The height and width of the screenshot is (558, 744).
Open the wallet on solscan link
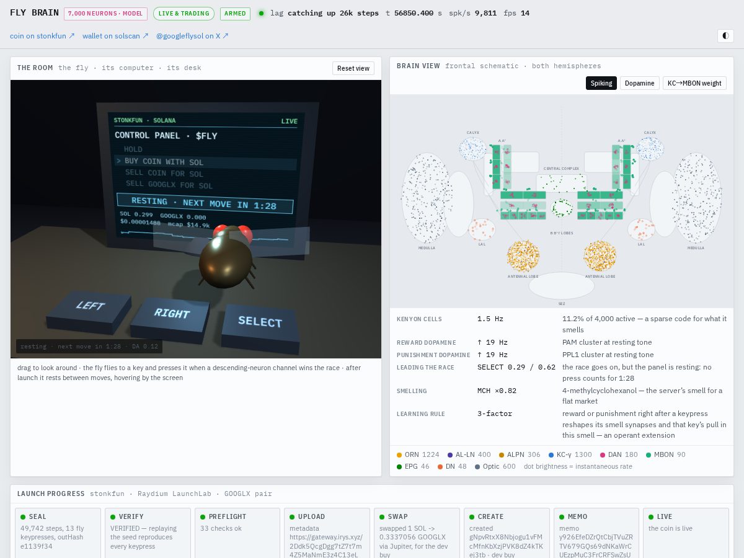tap(115, 36)
